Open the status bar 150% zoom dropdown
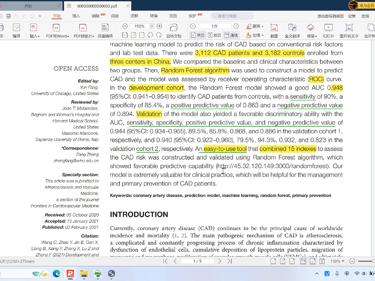This screenshot has width=375, height=281. (337, 261)
